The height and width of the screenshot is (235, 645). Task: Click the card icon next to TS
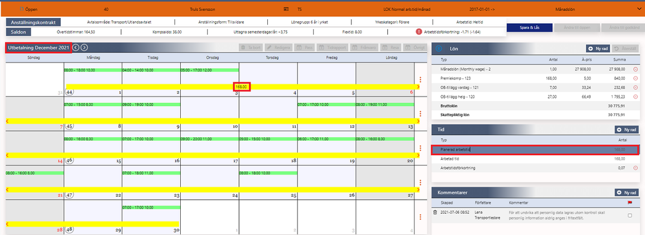click(286, 8)
